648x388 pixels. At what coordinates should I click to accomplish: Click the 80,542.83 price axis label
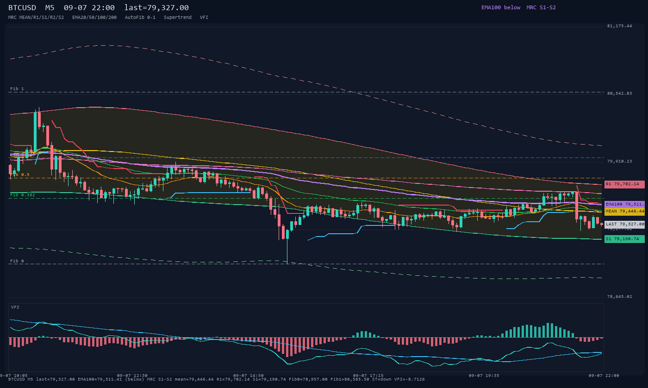click(x=620, y=93)
